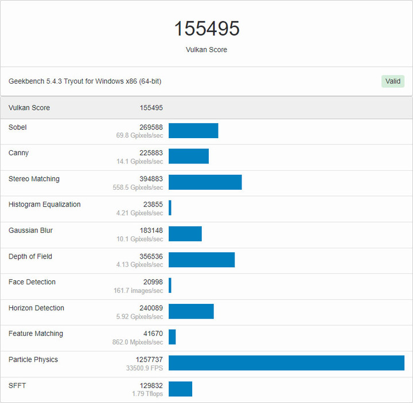This screenshot has height=403, width=413.
Task: Click the Sobel benchmark label
Action: click(x=18, y=127)
